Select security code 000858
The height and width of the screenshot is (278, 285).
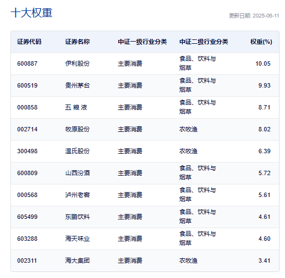pos(27,107)
